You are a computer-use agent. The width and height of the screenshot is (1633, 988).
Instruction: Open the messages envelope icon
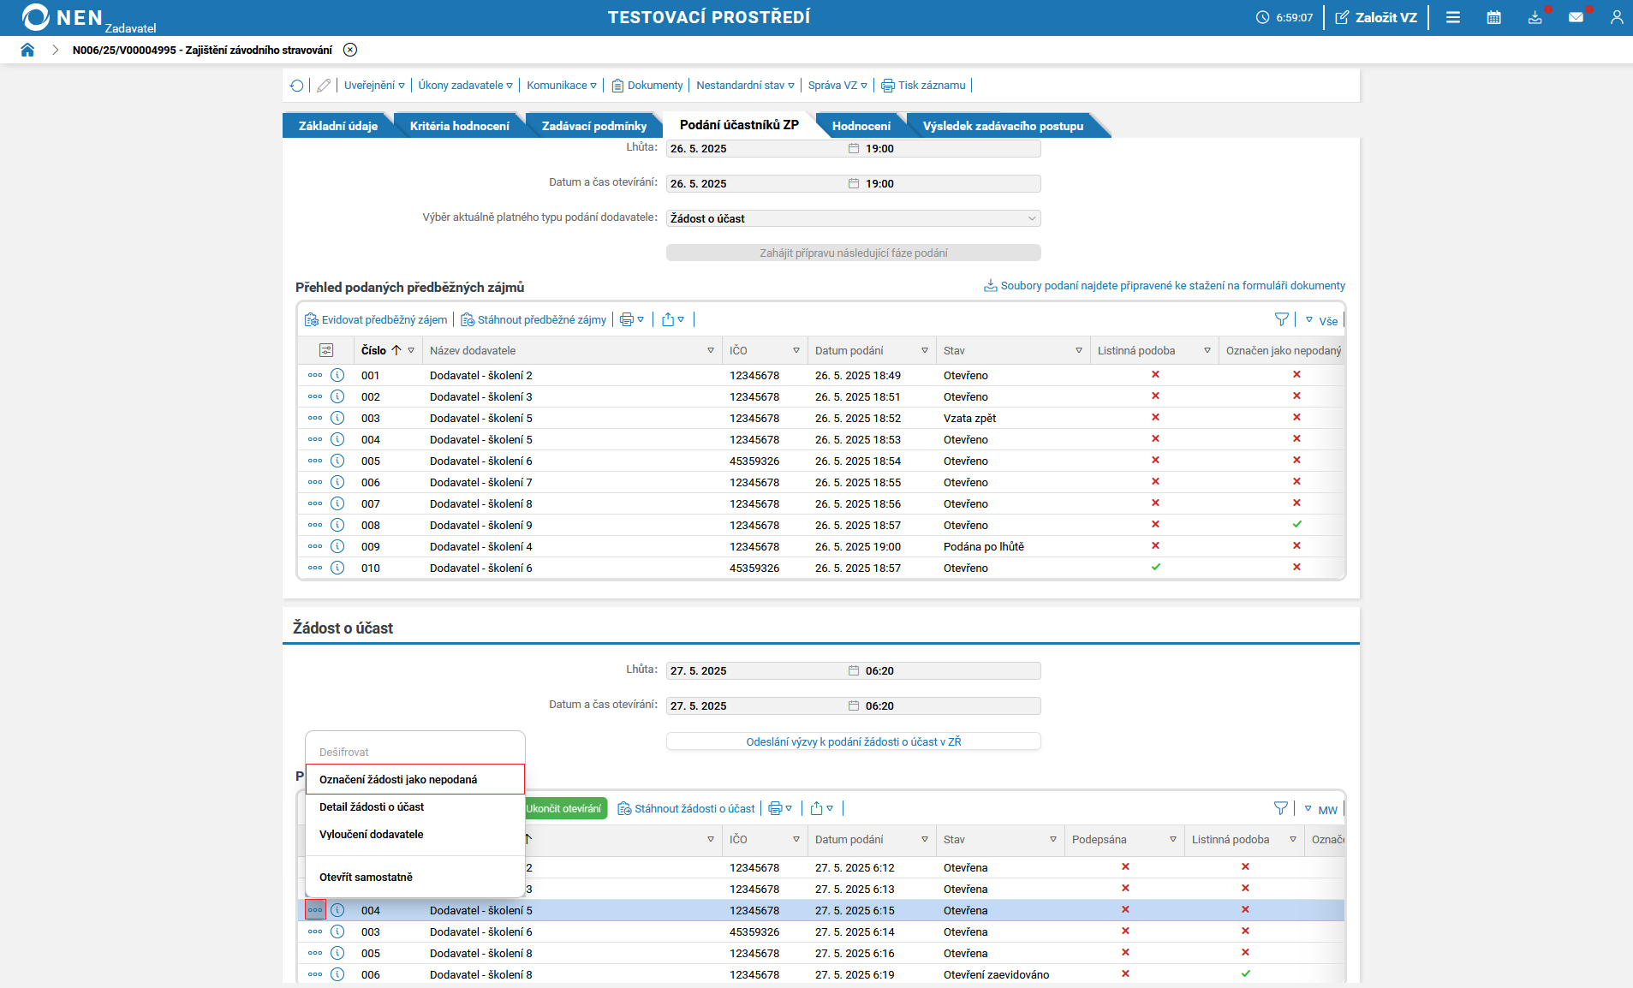pyautogui.click(x=1576, y=17)
